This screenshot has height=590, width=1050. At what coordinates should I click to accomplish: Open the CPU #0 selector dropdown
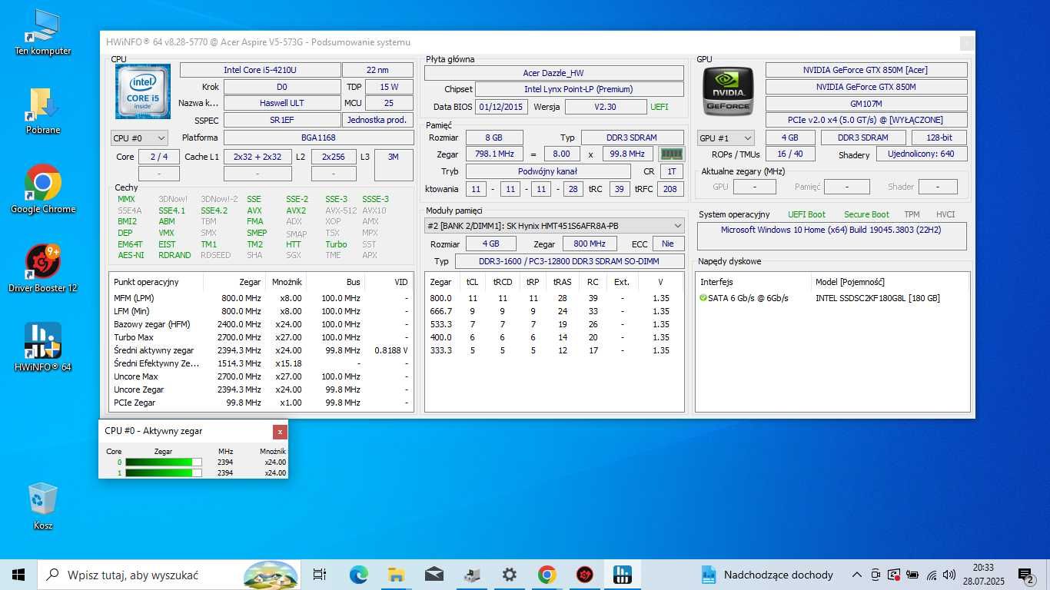click(x=139, y=138)
